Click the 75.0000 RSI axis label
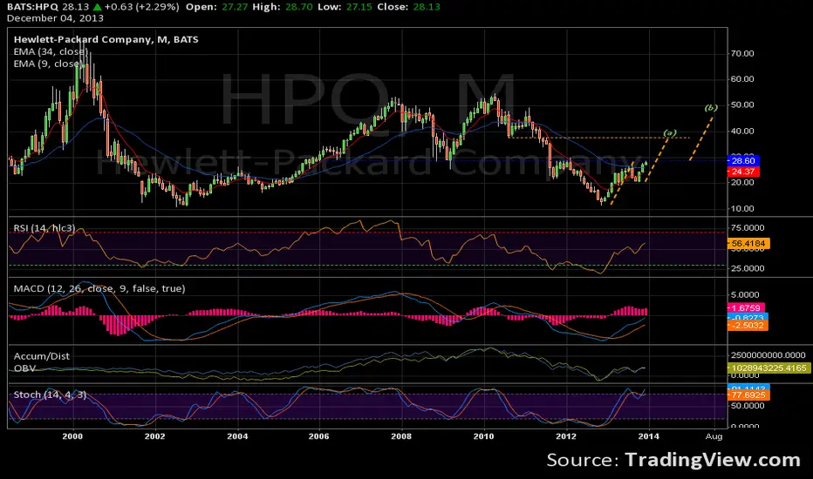813x479 pixels. tap(748, 228)
